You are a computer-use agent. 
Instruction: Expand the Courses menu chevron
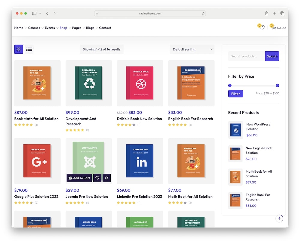[x=43, y=28]
